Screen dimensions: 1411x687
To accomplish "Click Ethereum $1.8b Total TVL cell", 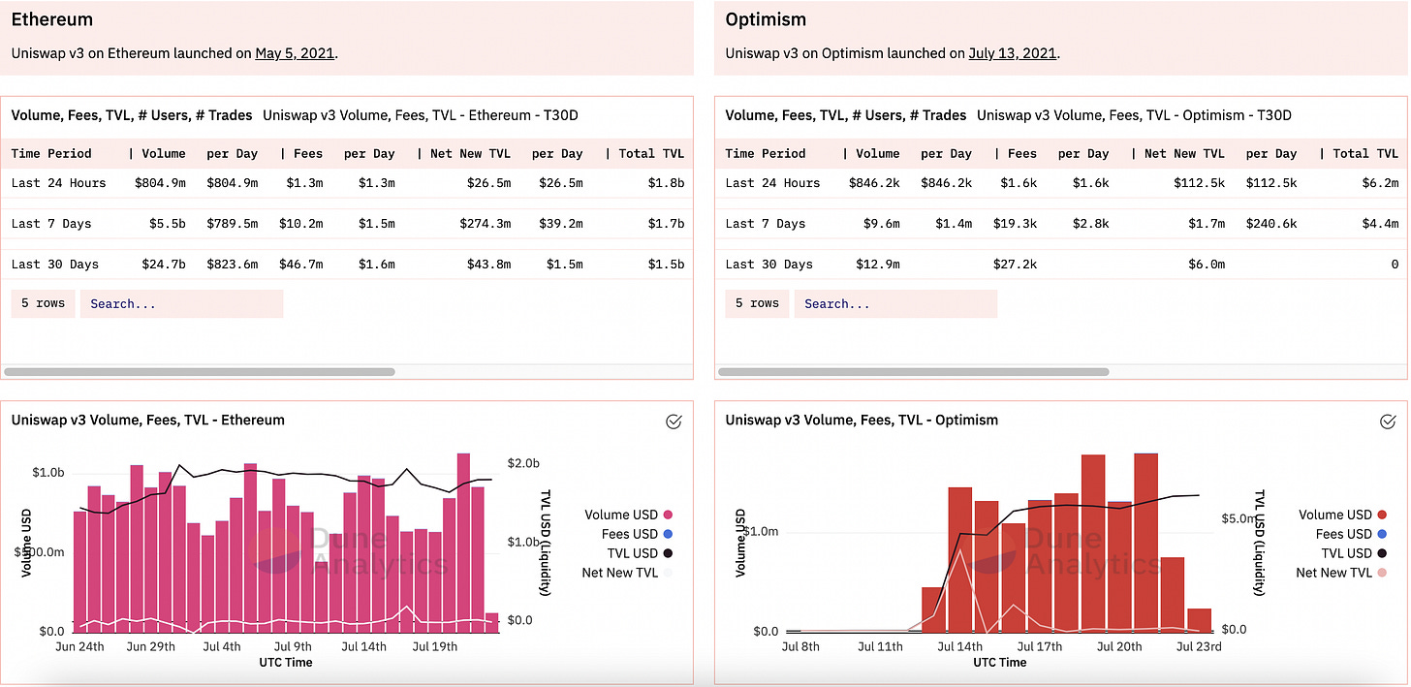I will point(666,183).
